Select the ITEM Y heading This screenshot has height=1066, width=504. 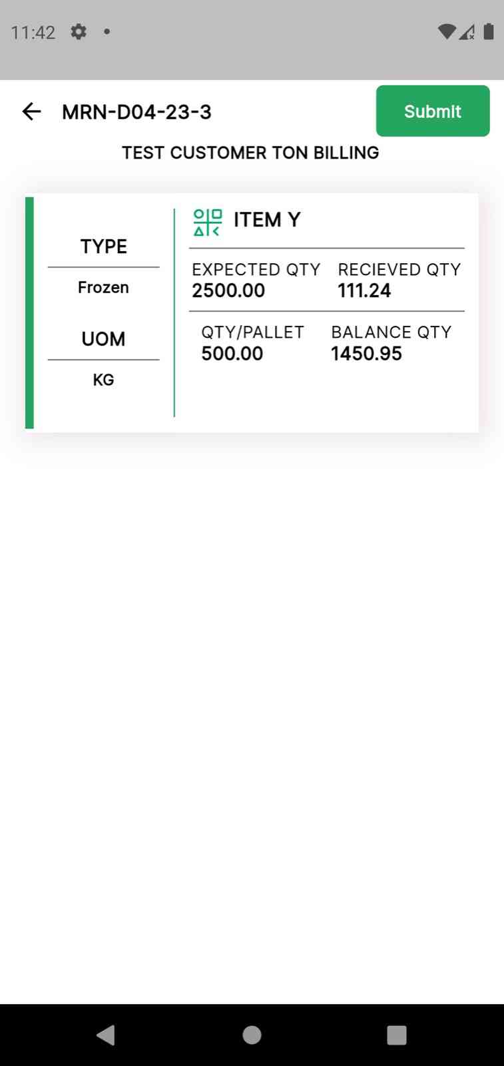(267, 220)
